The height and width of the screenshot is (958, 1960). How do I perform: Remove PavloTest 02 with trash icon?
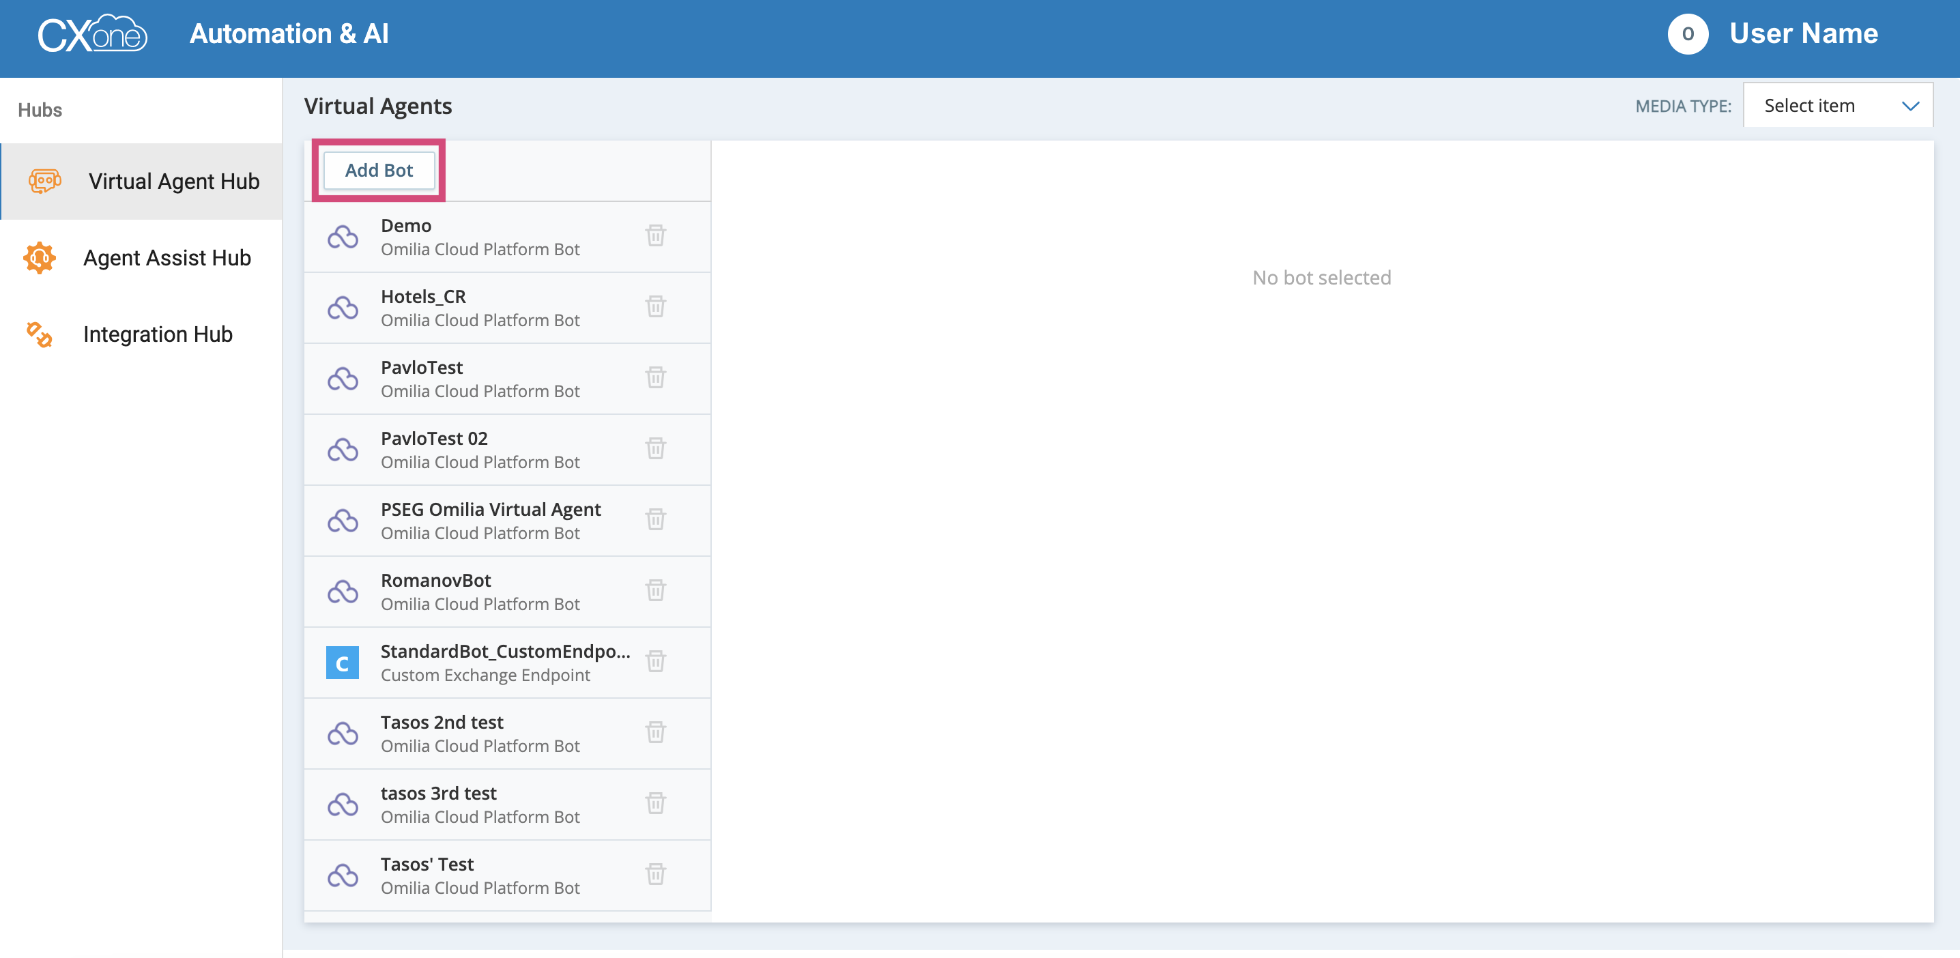point(655,449)
